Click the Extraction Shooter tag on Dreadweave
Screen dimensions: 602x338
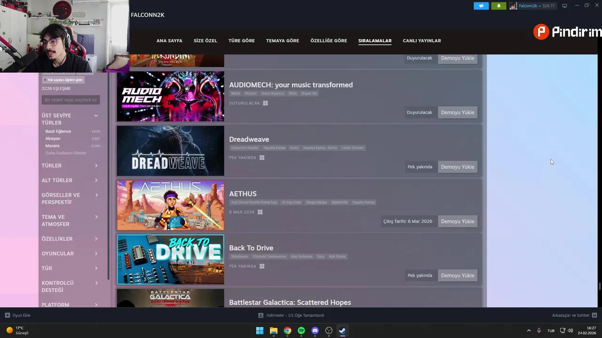(245, 148)
